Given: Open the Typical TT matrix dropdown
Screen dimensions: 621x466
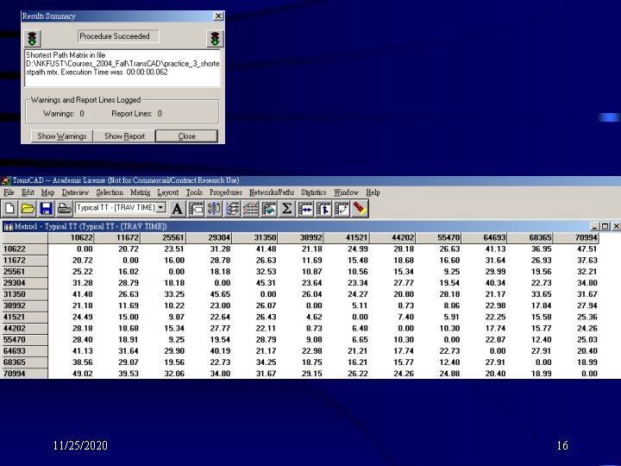Looking at the screenshot, I should click(x=160, y=208).
